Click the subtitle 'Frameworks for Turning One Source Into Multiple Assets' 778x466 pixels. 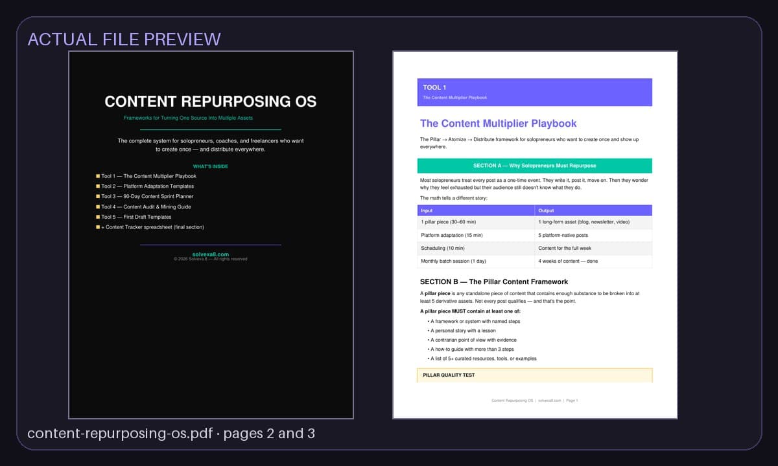tap(189, 118)
